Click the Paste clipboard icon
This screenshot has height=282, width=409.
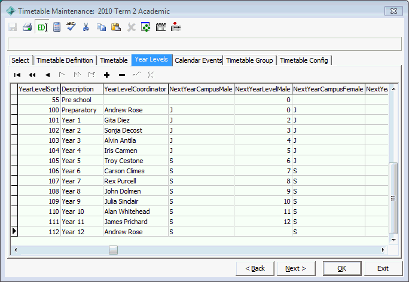(116, 27)
